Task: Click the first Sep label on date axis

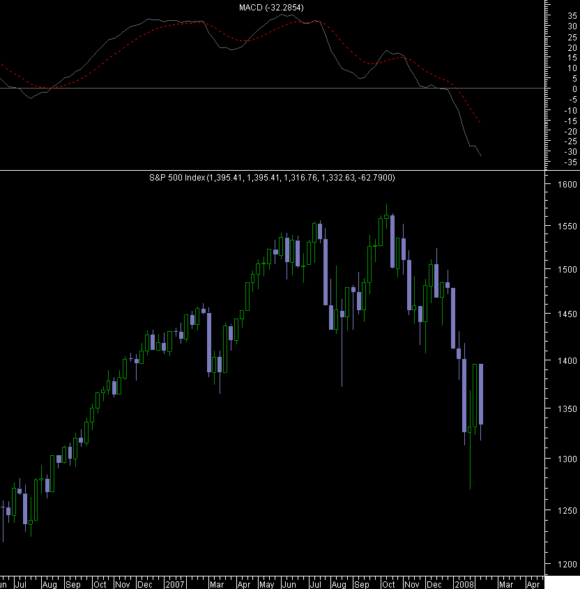Action: point(73,585)
